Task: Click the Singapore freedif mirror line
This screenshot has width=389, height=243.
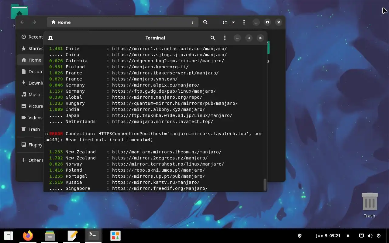Action: click(129, 188)
